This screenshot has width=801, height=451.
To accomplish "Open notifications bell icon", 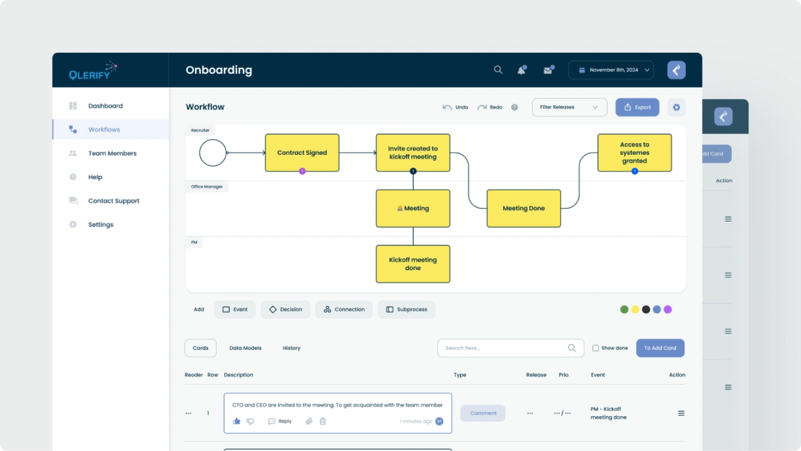I will click(522, 70).
